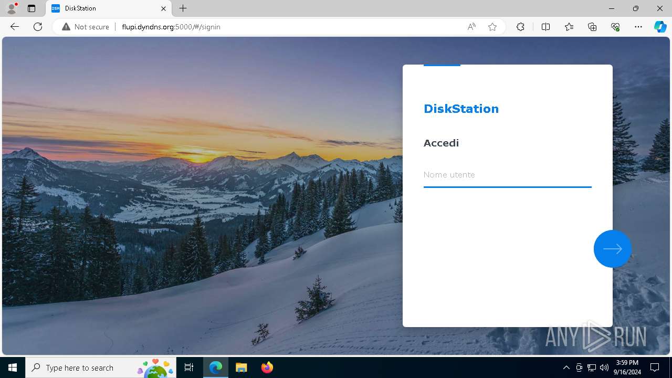Click the taskbar search box
672x378 pixels.
(x=101, y=367)
